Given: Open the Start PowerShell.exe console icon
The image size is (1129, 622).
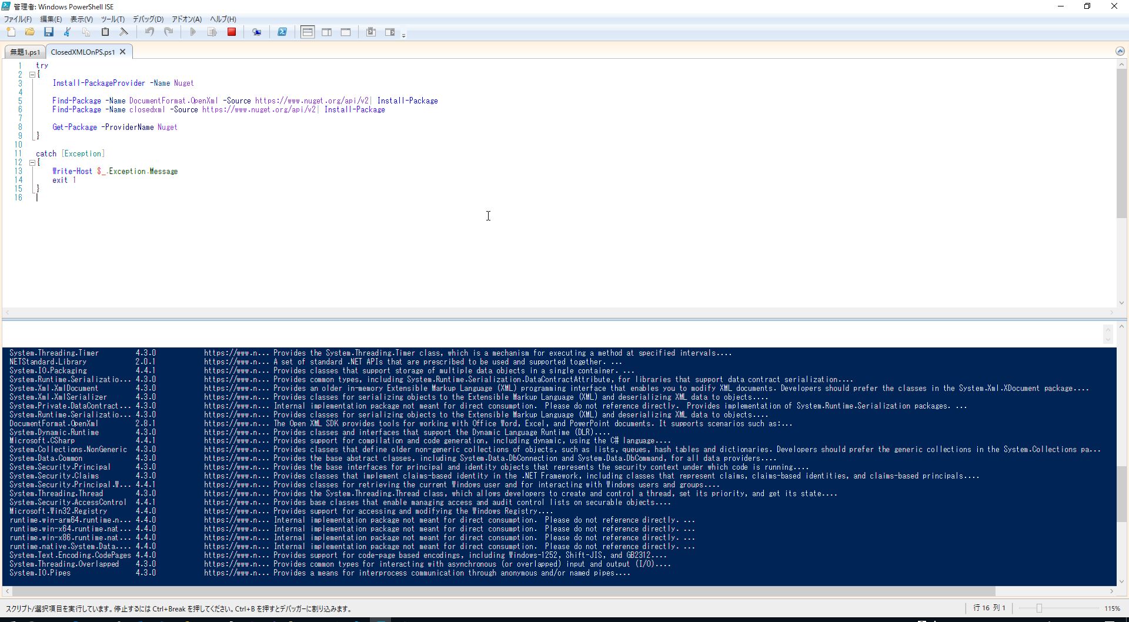Looking at the screenshot, I should click(x=282, y=32).
